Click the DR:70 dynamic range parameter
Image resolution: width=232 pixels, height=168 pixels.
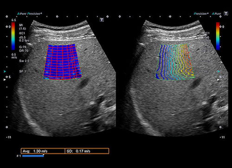[x=24, y=50]
